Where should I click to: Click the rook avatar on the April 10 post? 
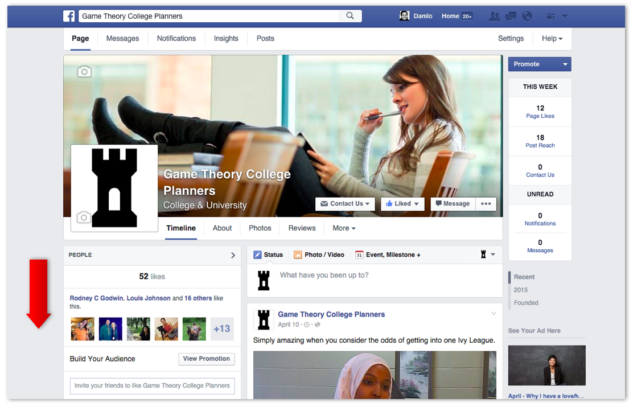click(264, 320)
